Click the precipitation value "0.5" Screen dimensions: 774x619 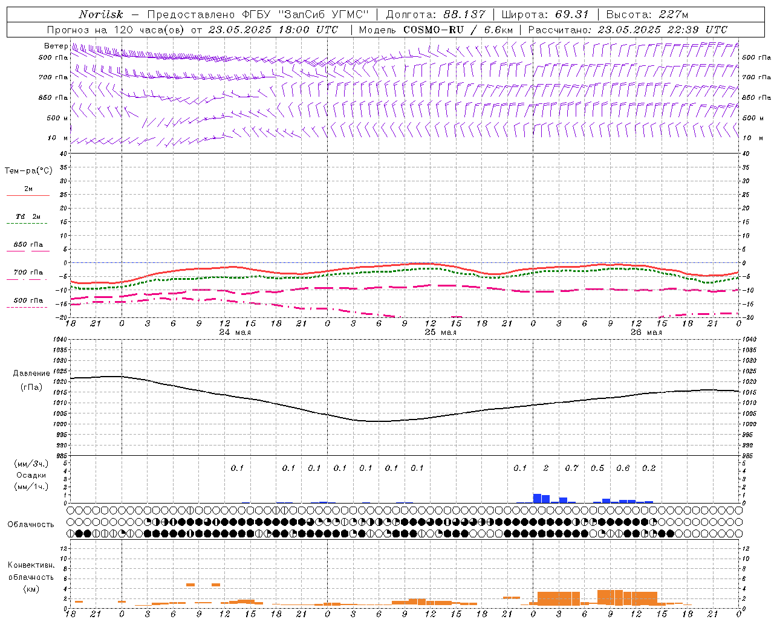[x=597, y=468]
